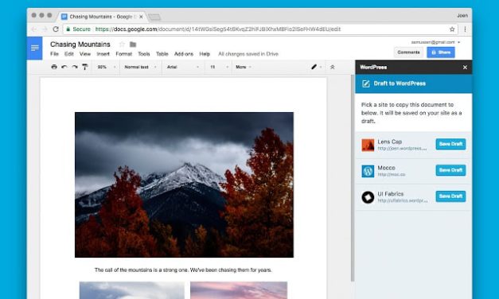Click the Chasing Mountains document title
This screenshot has width=499, height=299.
tap(80, 45)
